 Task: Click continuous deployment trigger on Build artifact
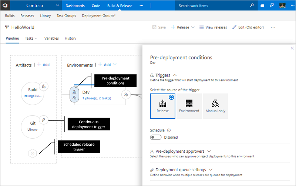coord(44,87)
